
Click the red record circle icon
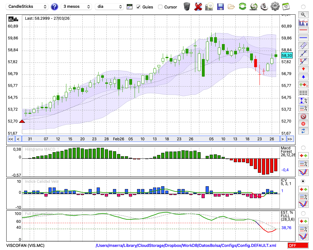click(303, 124)
